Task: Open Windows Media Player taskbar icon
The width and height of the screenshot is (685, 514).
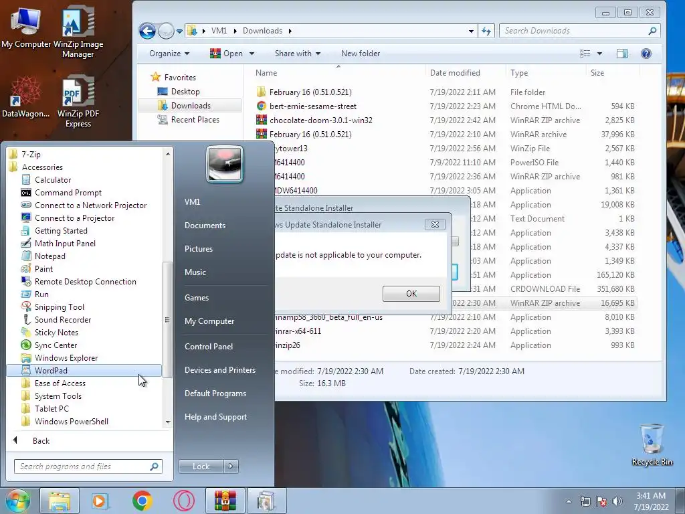Action: (99, 501)
